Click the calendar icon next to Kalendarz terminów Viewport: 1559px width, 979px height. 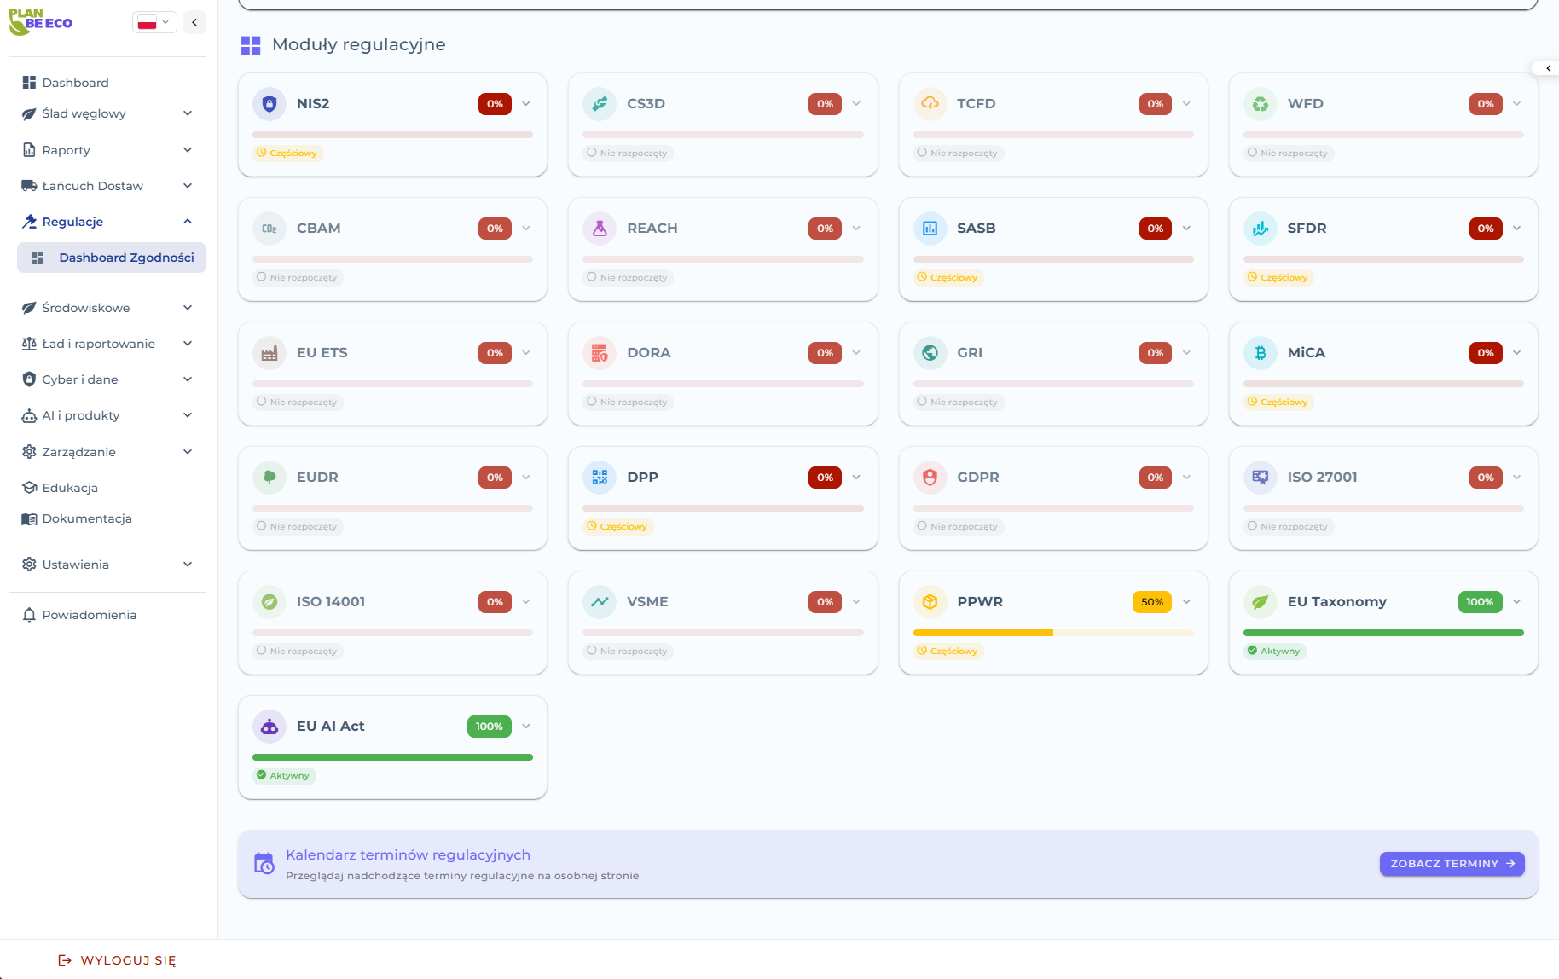click(x=264, y=863)
